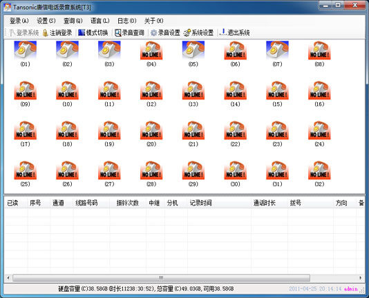Click the 拨号 column header
This screenshot has width=369, height=298.
311,203
